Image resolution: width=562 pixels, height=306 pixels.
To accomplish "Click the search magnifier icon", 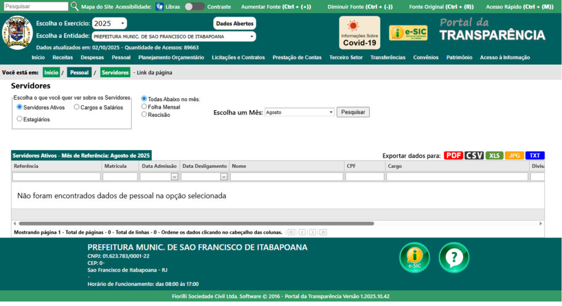I will 75,7.
